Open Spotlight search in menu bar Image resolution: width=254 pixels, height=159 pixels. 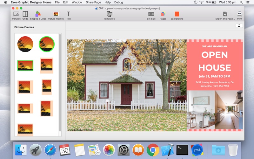pyautogui.click(x=241, y=2)
